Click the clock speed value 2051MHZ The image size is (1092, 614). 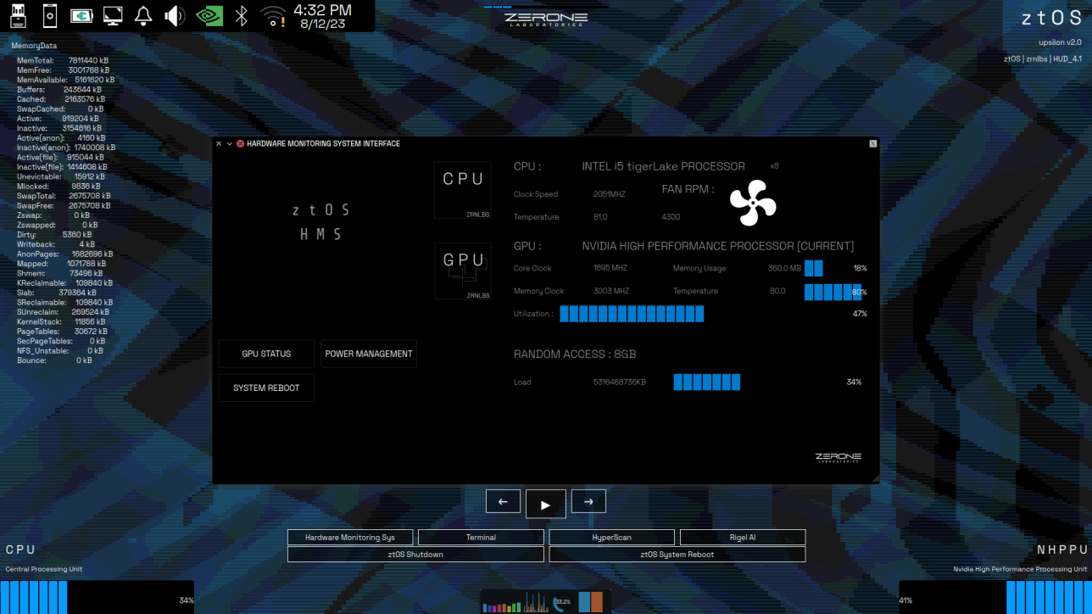click(609, 194)
